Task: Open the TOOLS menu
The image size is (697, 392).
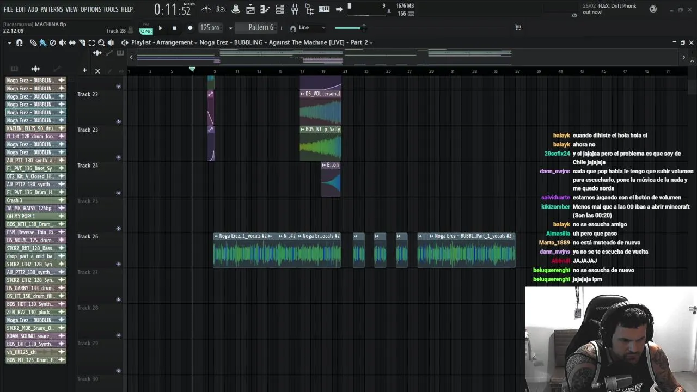Action: (x=111, y=9)
